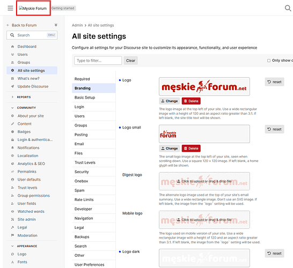Click the Logo dark image preview
Screen dimensions: 293x268
[204, 258]
